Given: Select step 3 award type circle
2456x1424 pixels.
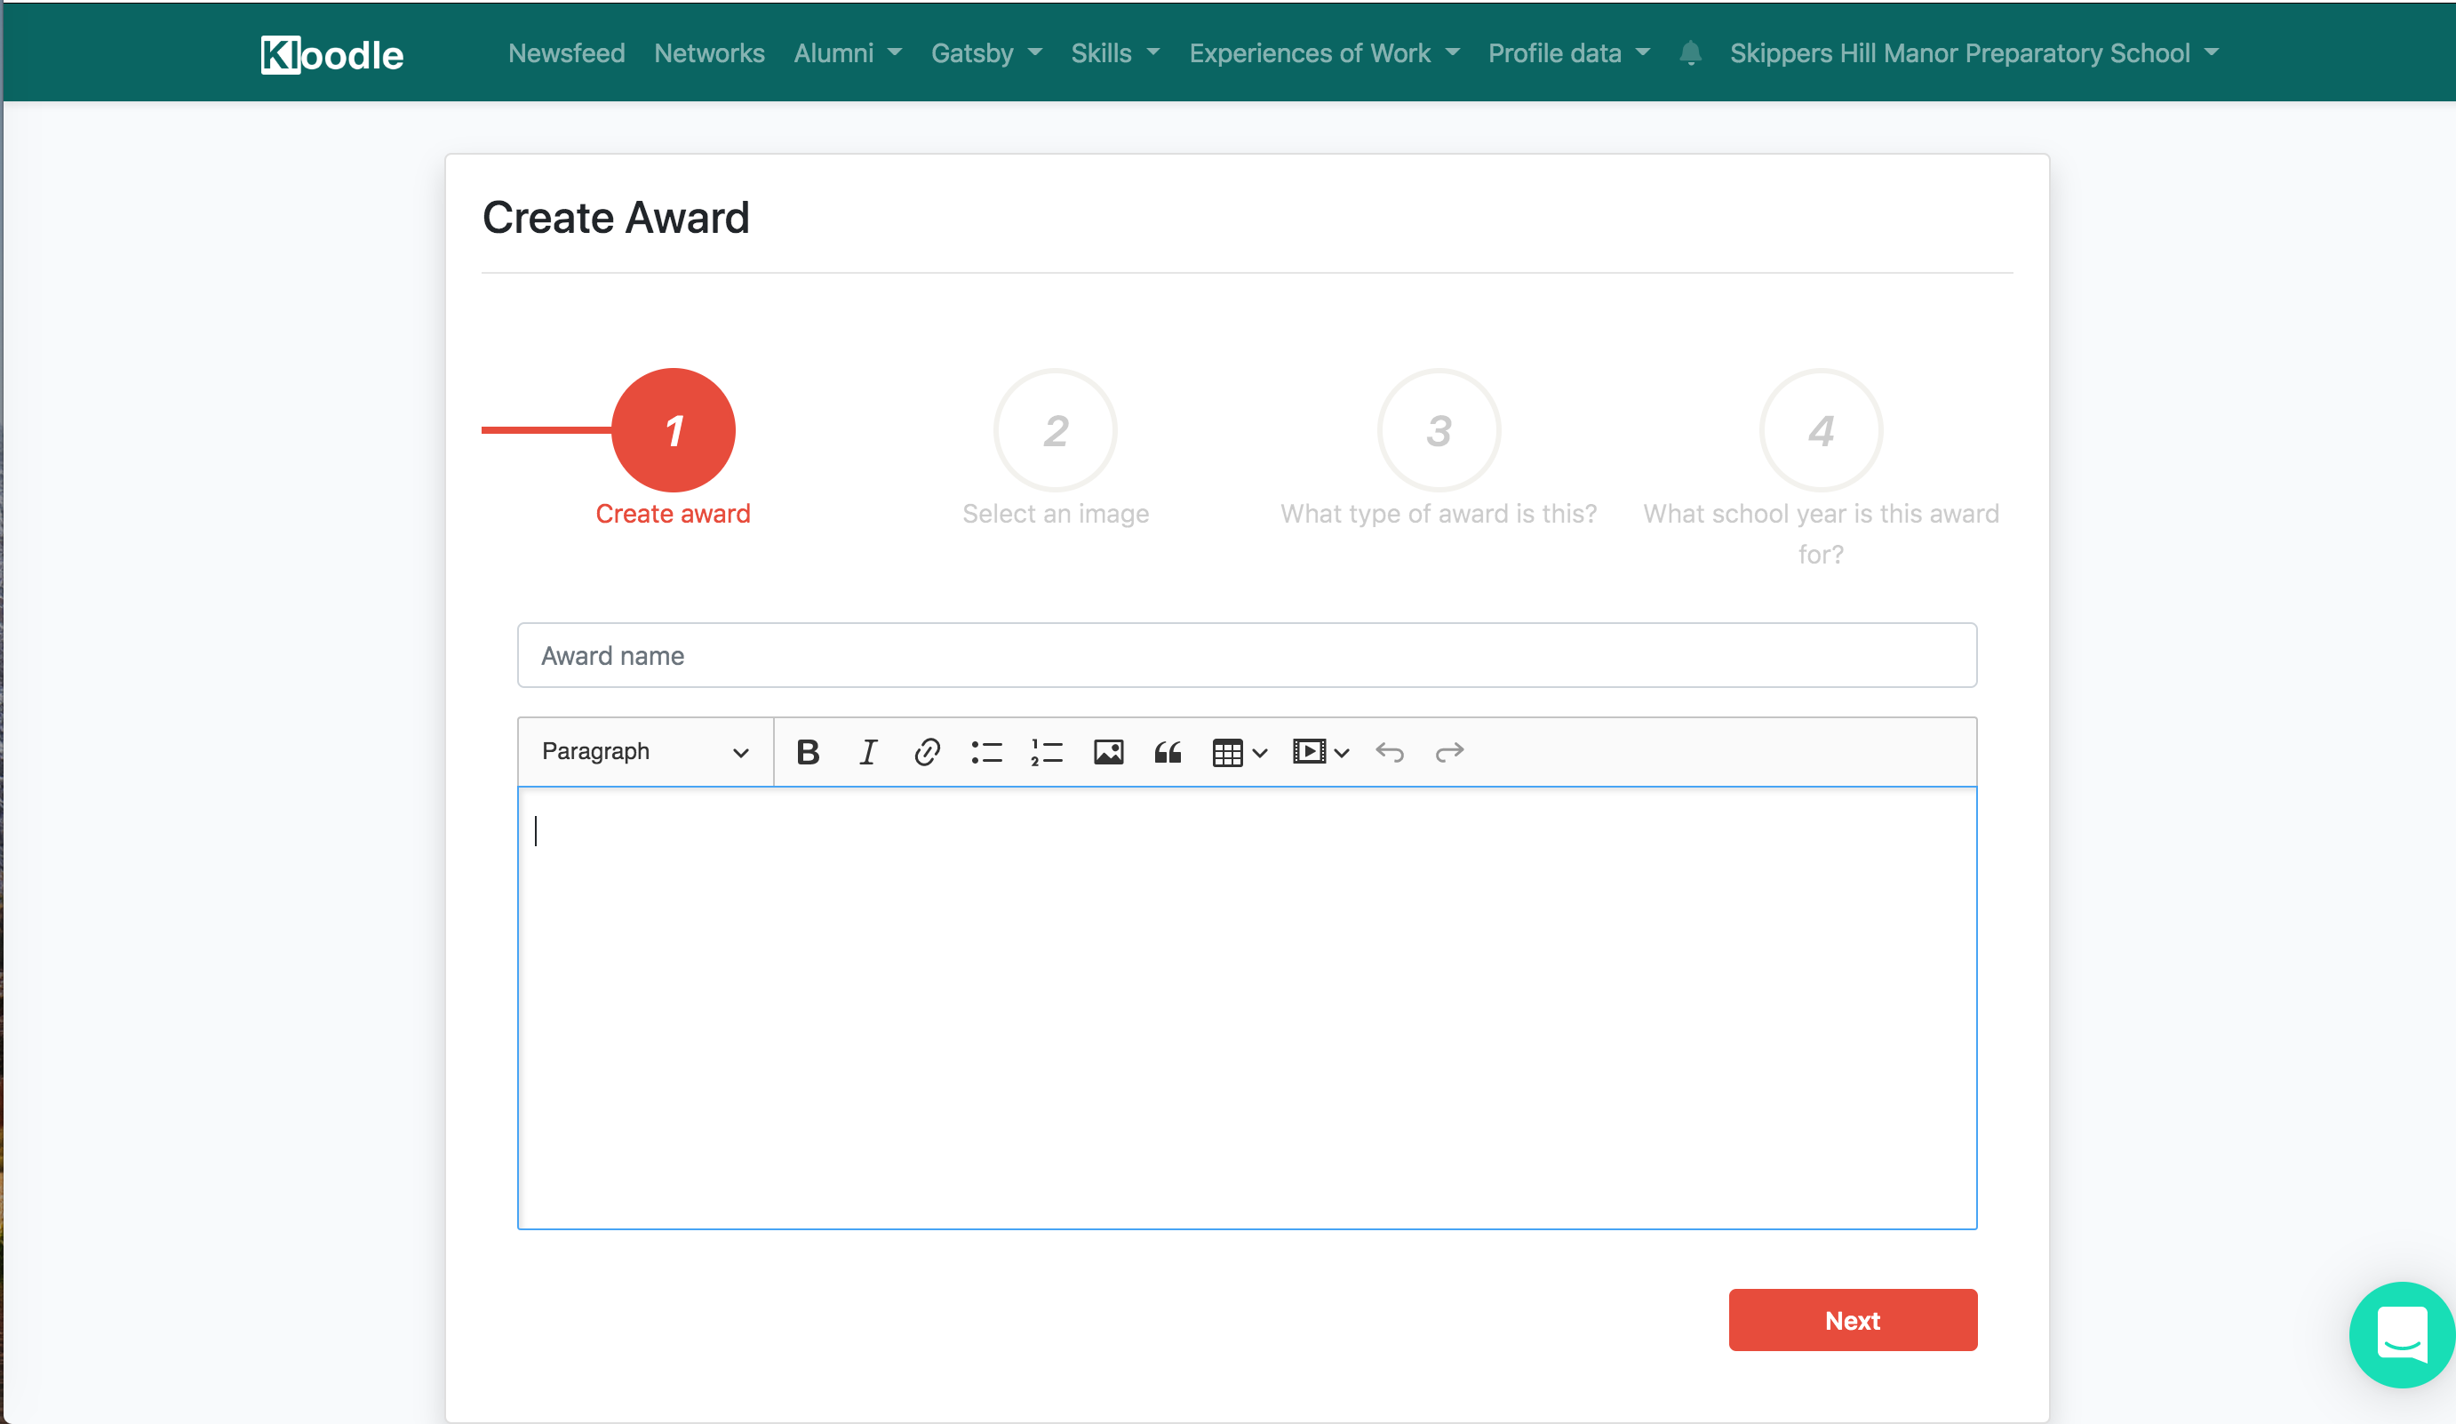Looking at the screenshot, I should click(x=1439, y=430).
